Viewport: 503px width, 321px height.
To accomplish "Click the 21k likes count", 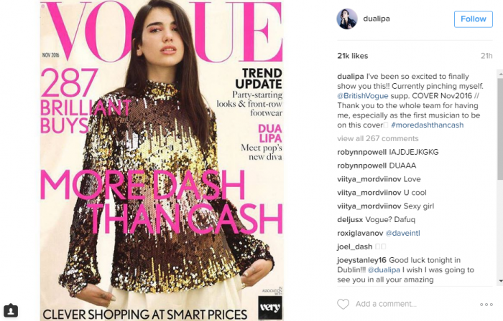I will (353, 56).
